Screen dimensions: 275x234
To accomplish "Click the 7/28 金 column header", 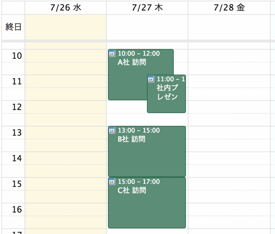I will coord(229,7).
